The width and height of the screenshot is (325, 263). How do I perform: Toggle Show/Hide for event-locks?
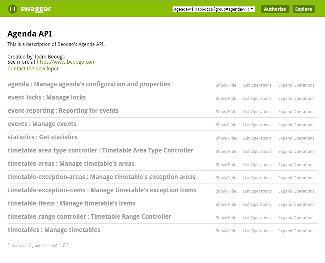(226, 98)
